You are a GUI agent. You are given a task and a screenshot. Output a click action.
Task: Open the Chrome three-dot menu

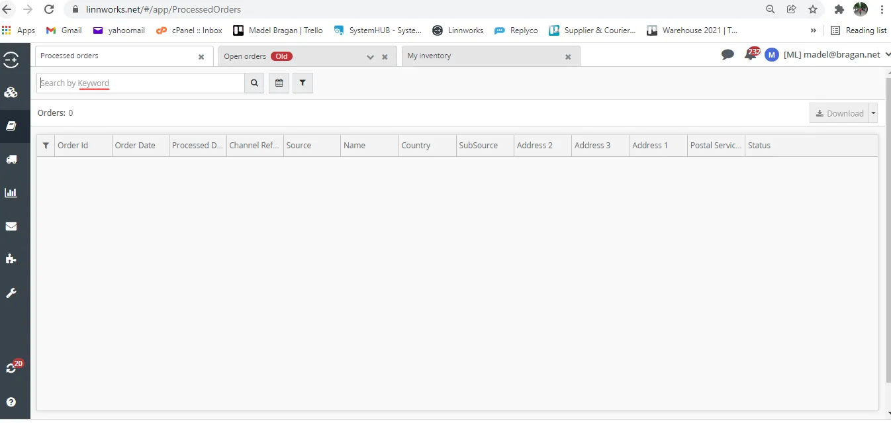tap(882, 9)
